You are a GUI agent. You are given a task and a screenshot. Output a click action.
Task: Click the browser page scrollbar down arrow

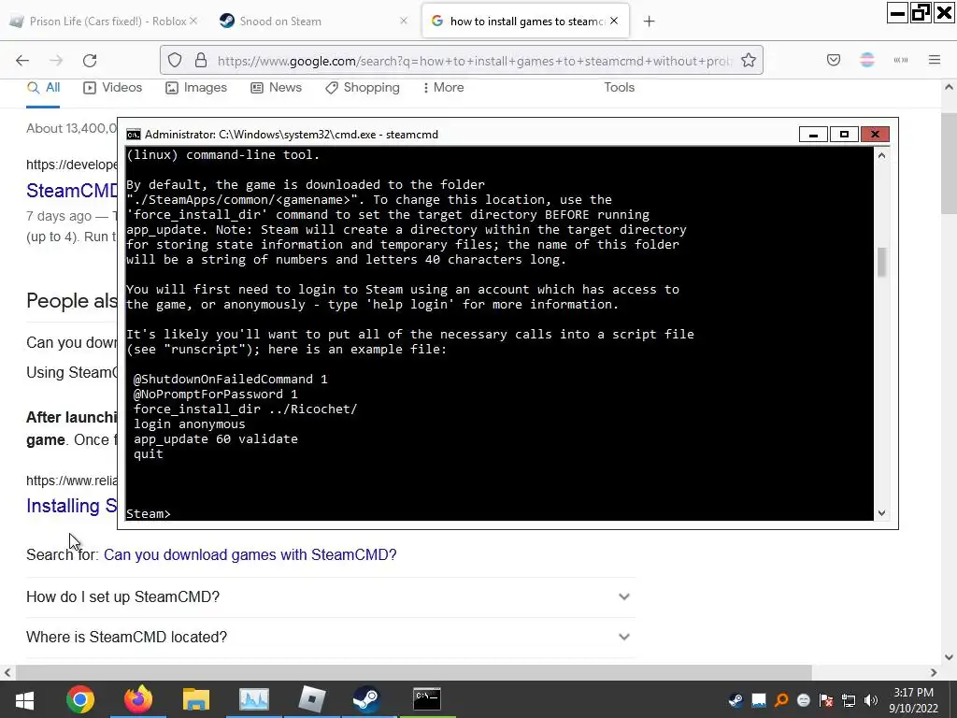click(x=949, y=657)
